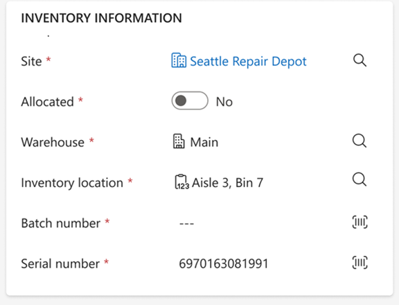Click the Inventory location label
This screenshot has width=399, height=305.
coord(72,182)
